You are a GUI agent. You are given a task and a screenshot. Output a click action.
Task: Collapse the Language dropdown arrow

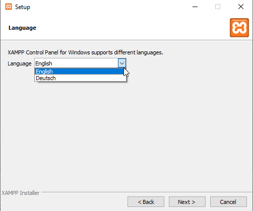pyautogui.click(x=122, y=63)
